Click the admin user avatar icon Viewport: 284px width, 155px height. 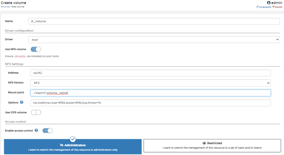268,3
